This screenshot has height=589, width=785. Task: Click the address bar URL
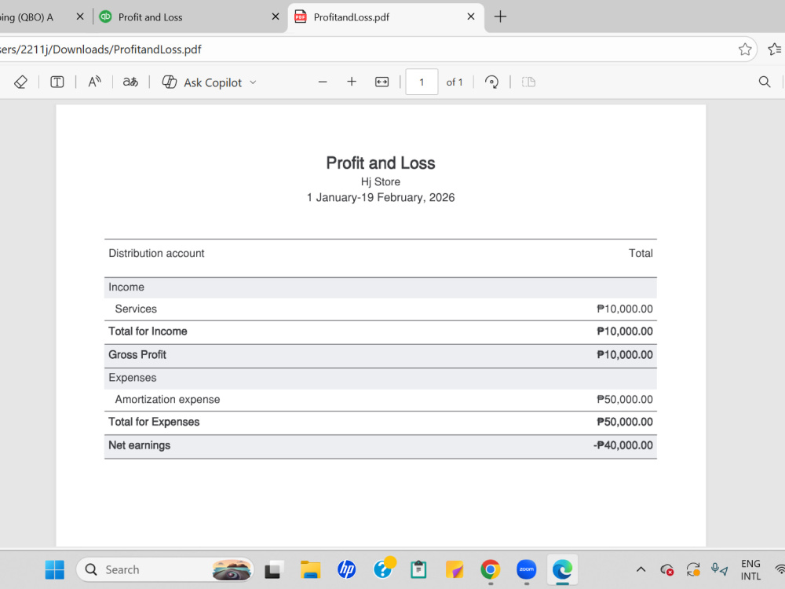pyautogui.click(x=100, y=49)
